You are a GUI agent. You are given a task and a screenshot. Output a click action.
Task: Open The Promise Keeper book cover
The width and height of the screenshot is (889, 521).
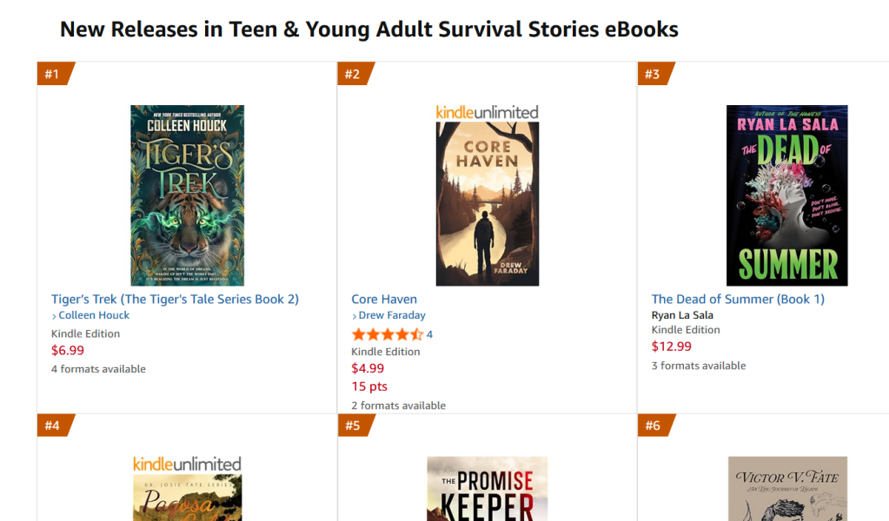click(487, 489)
